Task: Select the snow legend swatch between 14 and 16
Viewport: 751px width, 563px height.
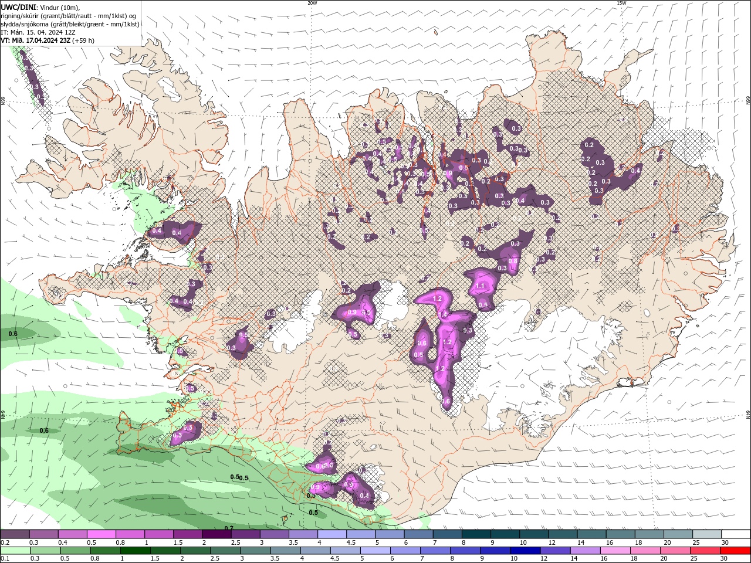Action: click(x=592, y=534)
